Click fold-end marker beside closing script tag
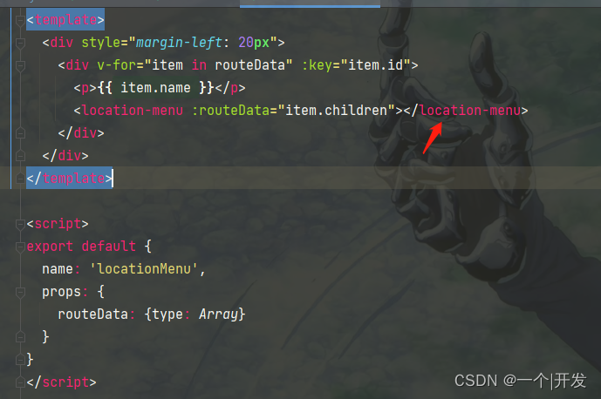601x399 pixels. point(20,382)
